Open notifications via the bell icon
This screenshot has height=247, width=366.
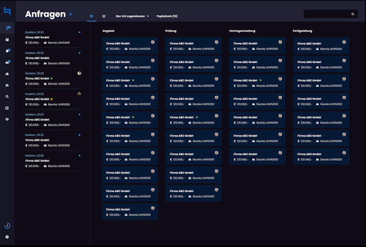(8, 51)
